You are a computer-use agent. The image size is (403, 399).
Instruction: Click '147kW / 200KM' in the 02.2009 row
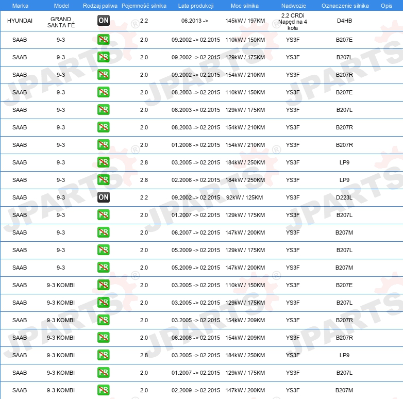pyautogui.click(x=245, y=390)
